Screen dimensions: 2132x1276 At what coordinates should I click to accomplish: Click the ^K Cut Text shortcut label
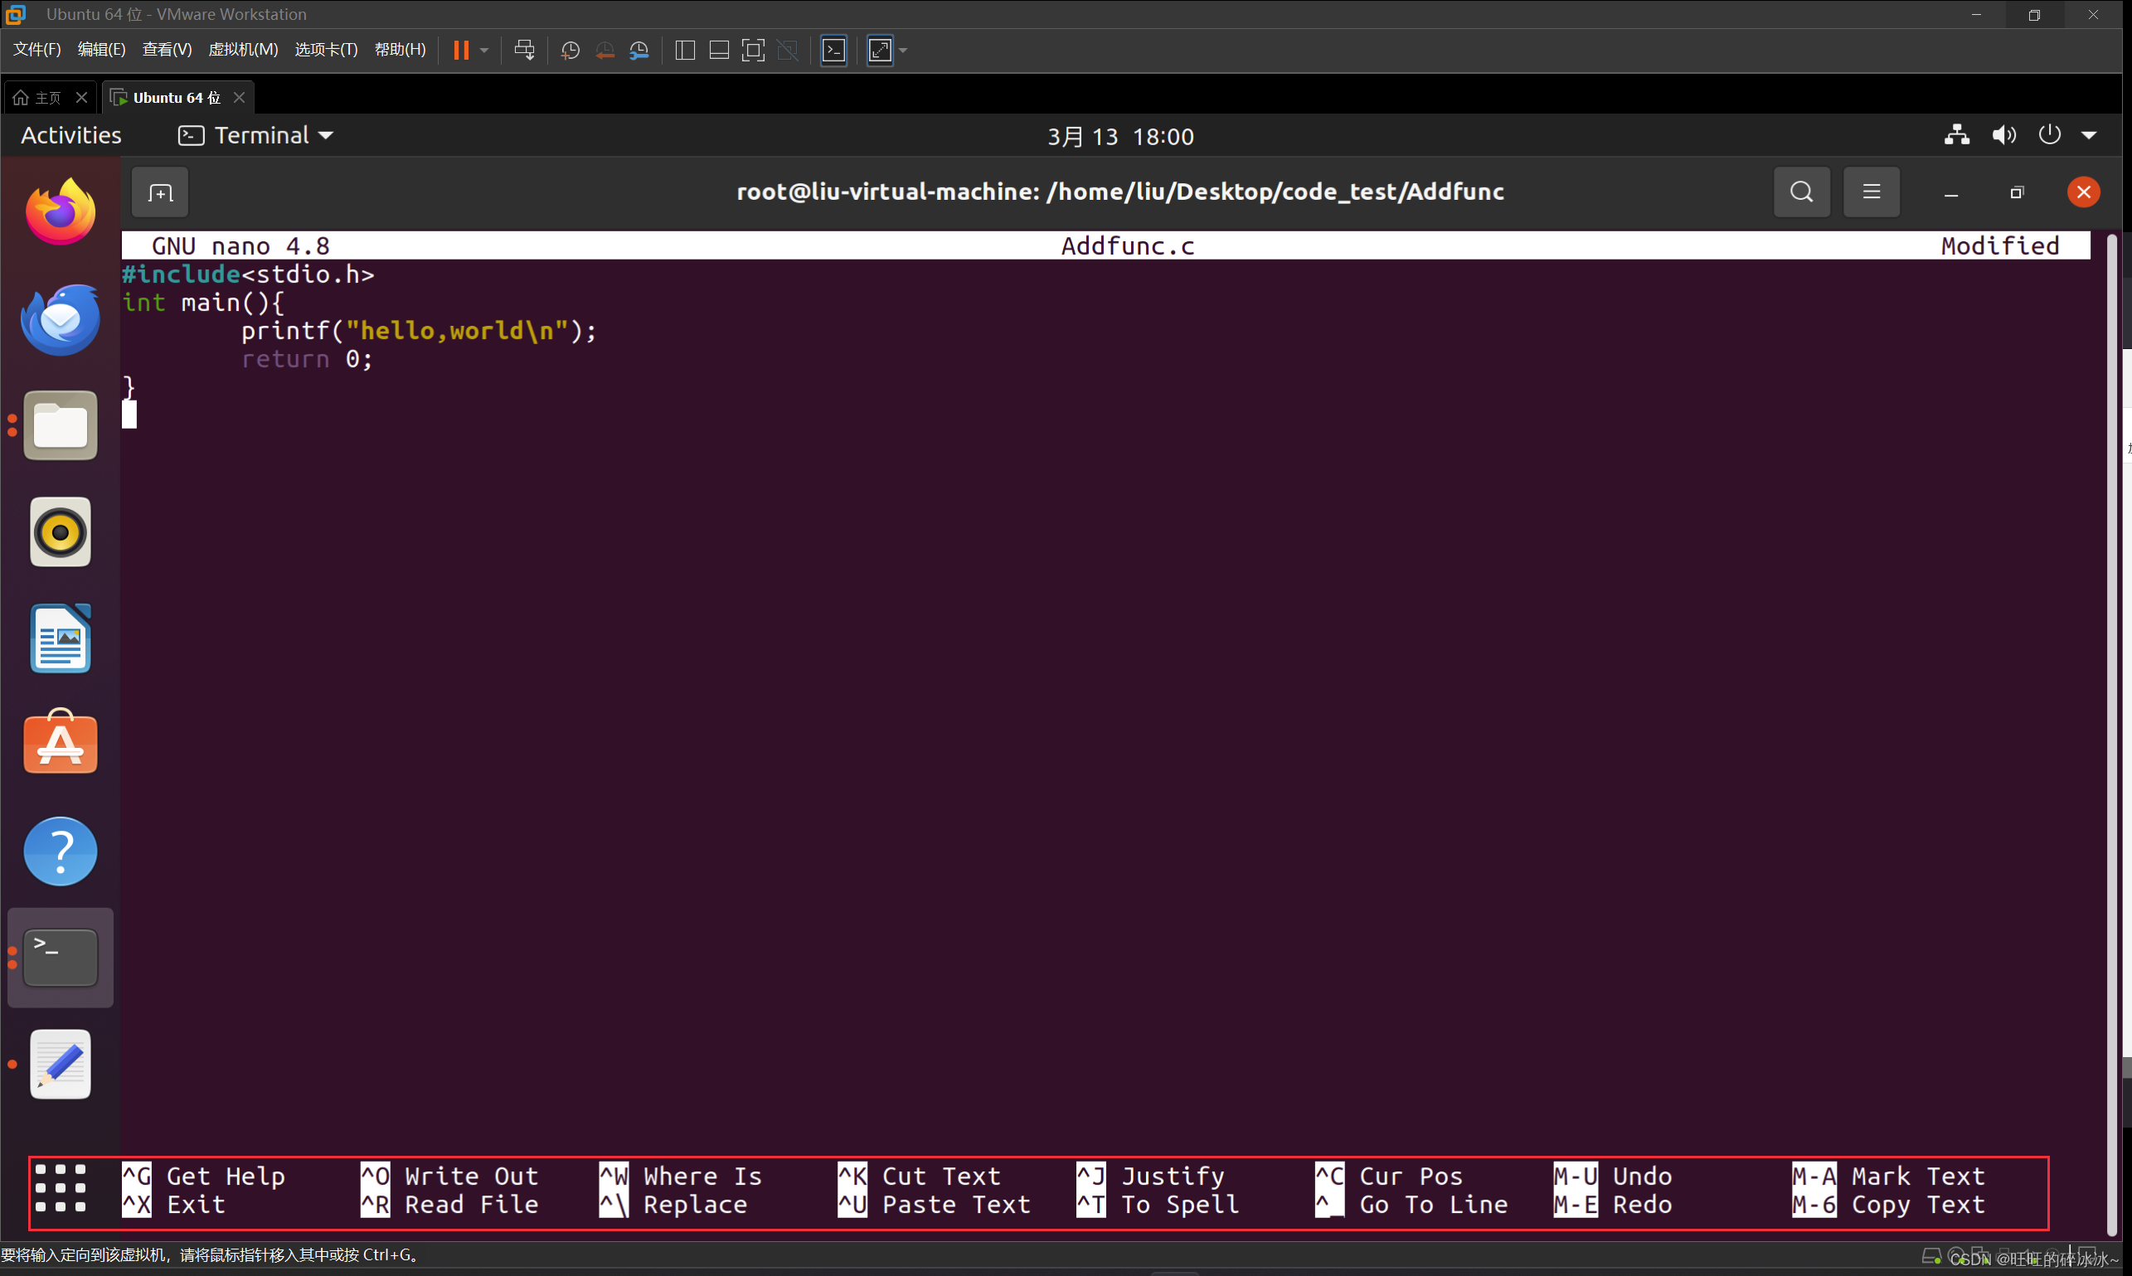pos(920,1177)
